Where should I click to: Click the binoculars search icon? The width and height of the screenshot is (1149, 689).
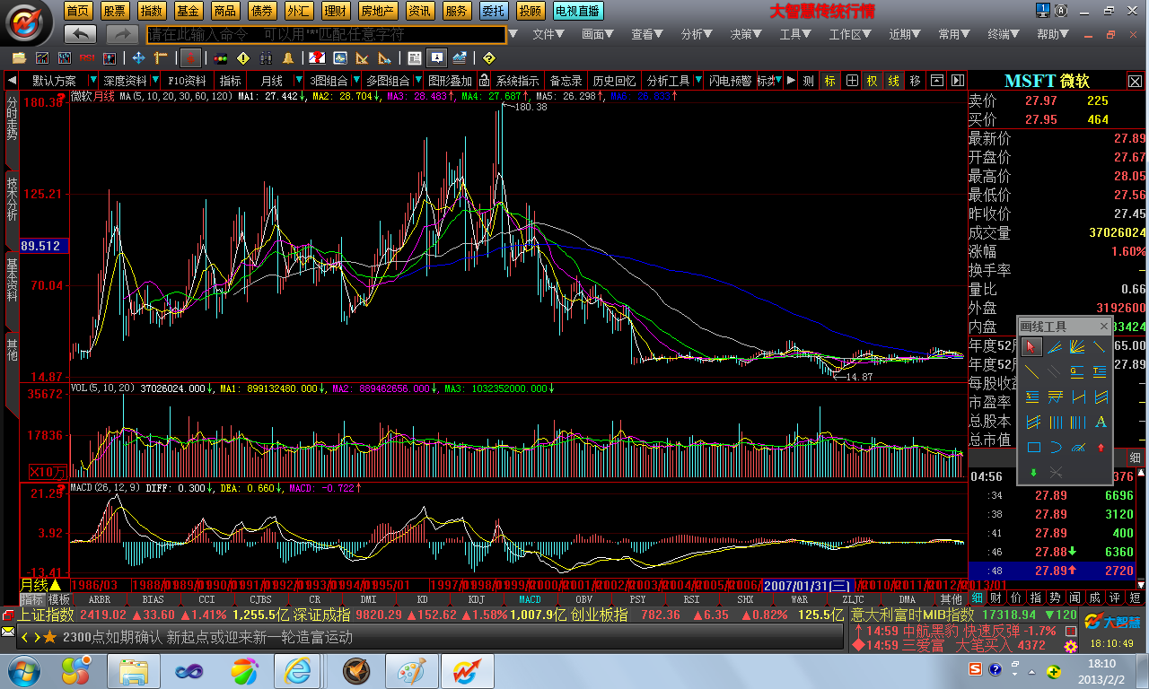[267, 57]
